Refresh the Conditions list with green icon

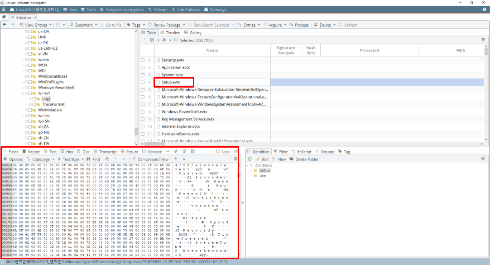pyautogui.click(x=250, y=159)
